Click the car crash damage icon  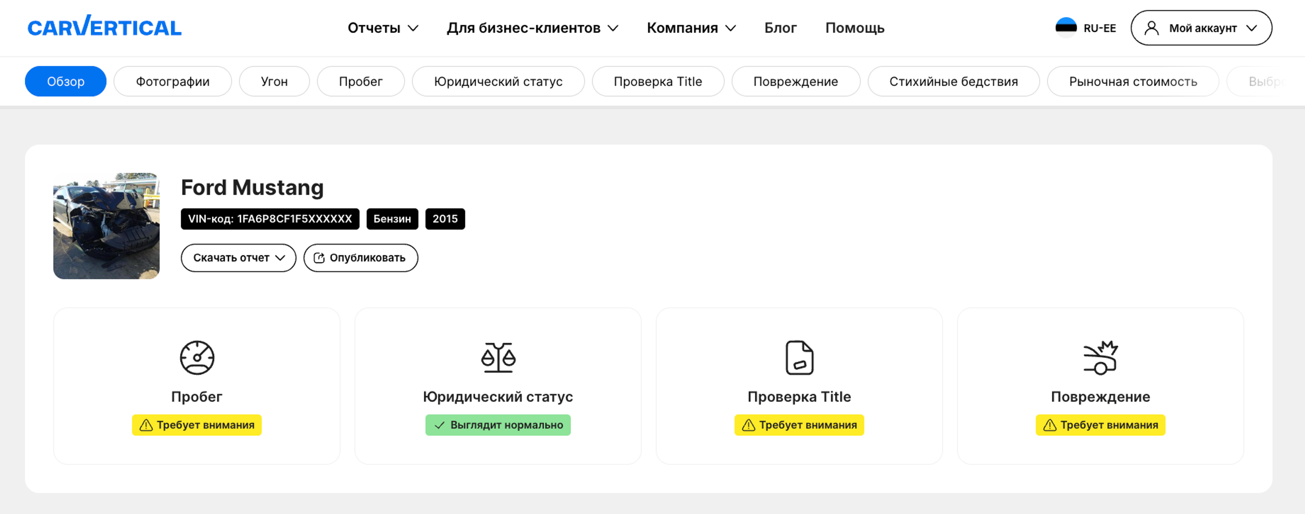(1100, 358)
